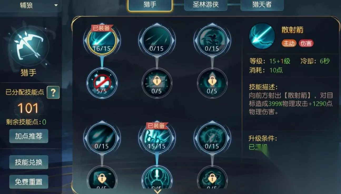Select the no-heal passive showing 5/5
Image resolution: width=341 pixels, height=194 pixels.
point(102,83)
